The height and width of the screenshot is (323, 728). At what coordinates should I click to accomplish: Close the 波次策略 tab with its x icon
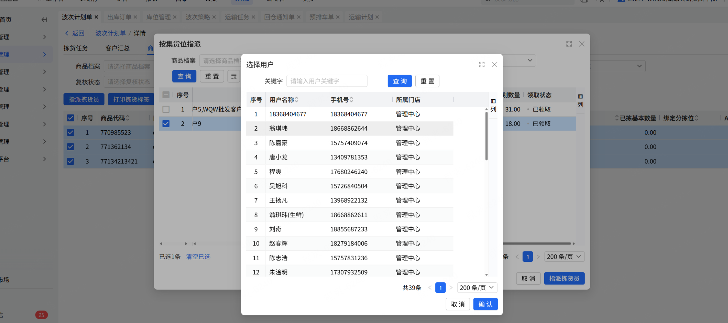[x=214, y=17]
